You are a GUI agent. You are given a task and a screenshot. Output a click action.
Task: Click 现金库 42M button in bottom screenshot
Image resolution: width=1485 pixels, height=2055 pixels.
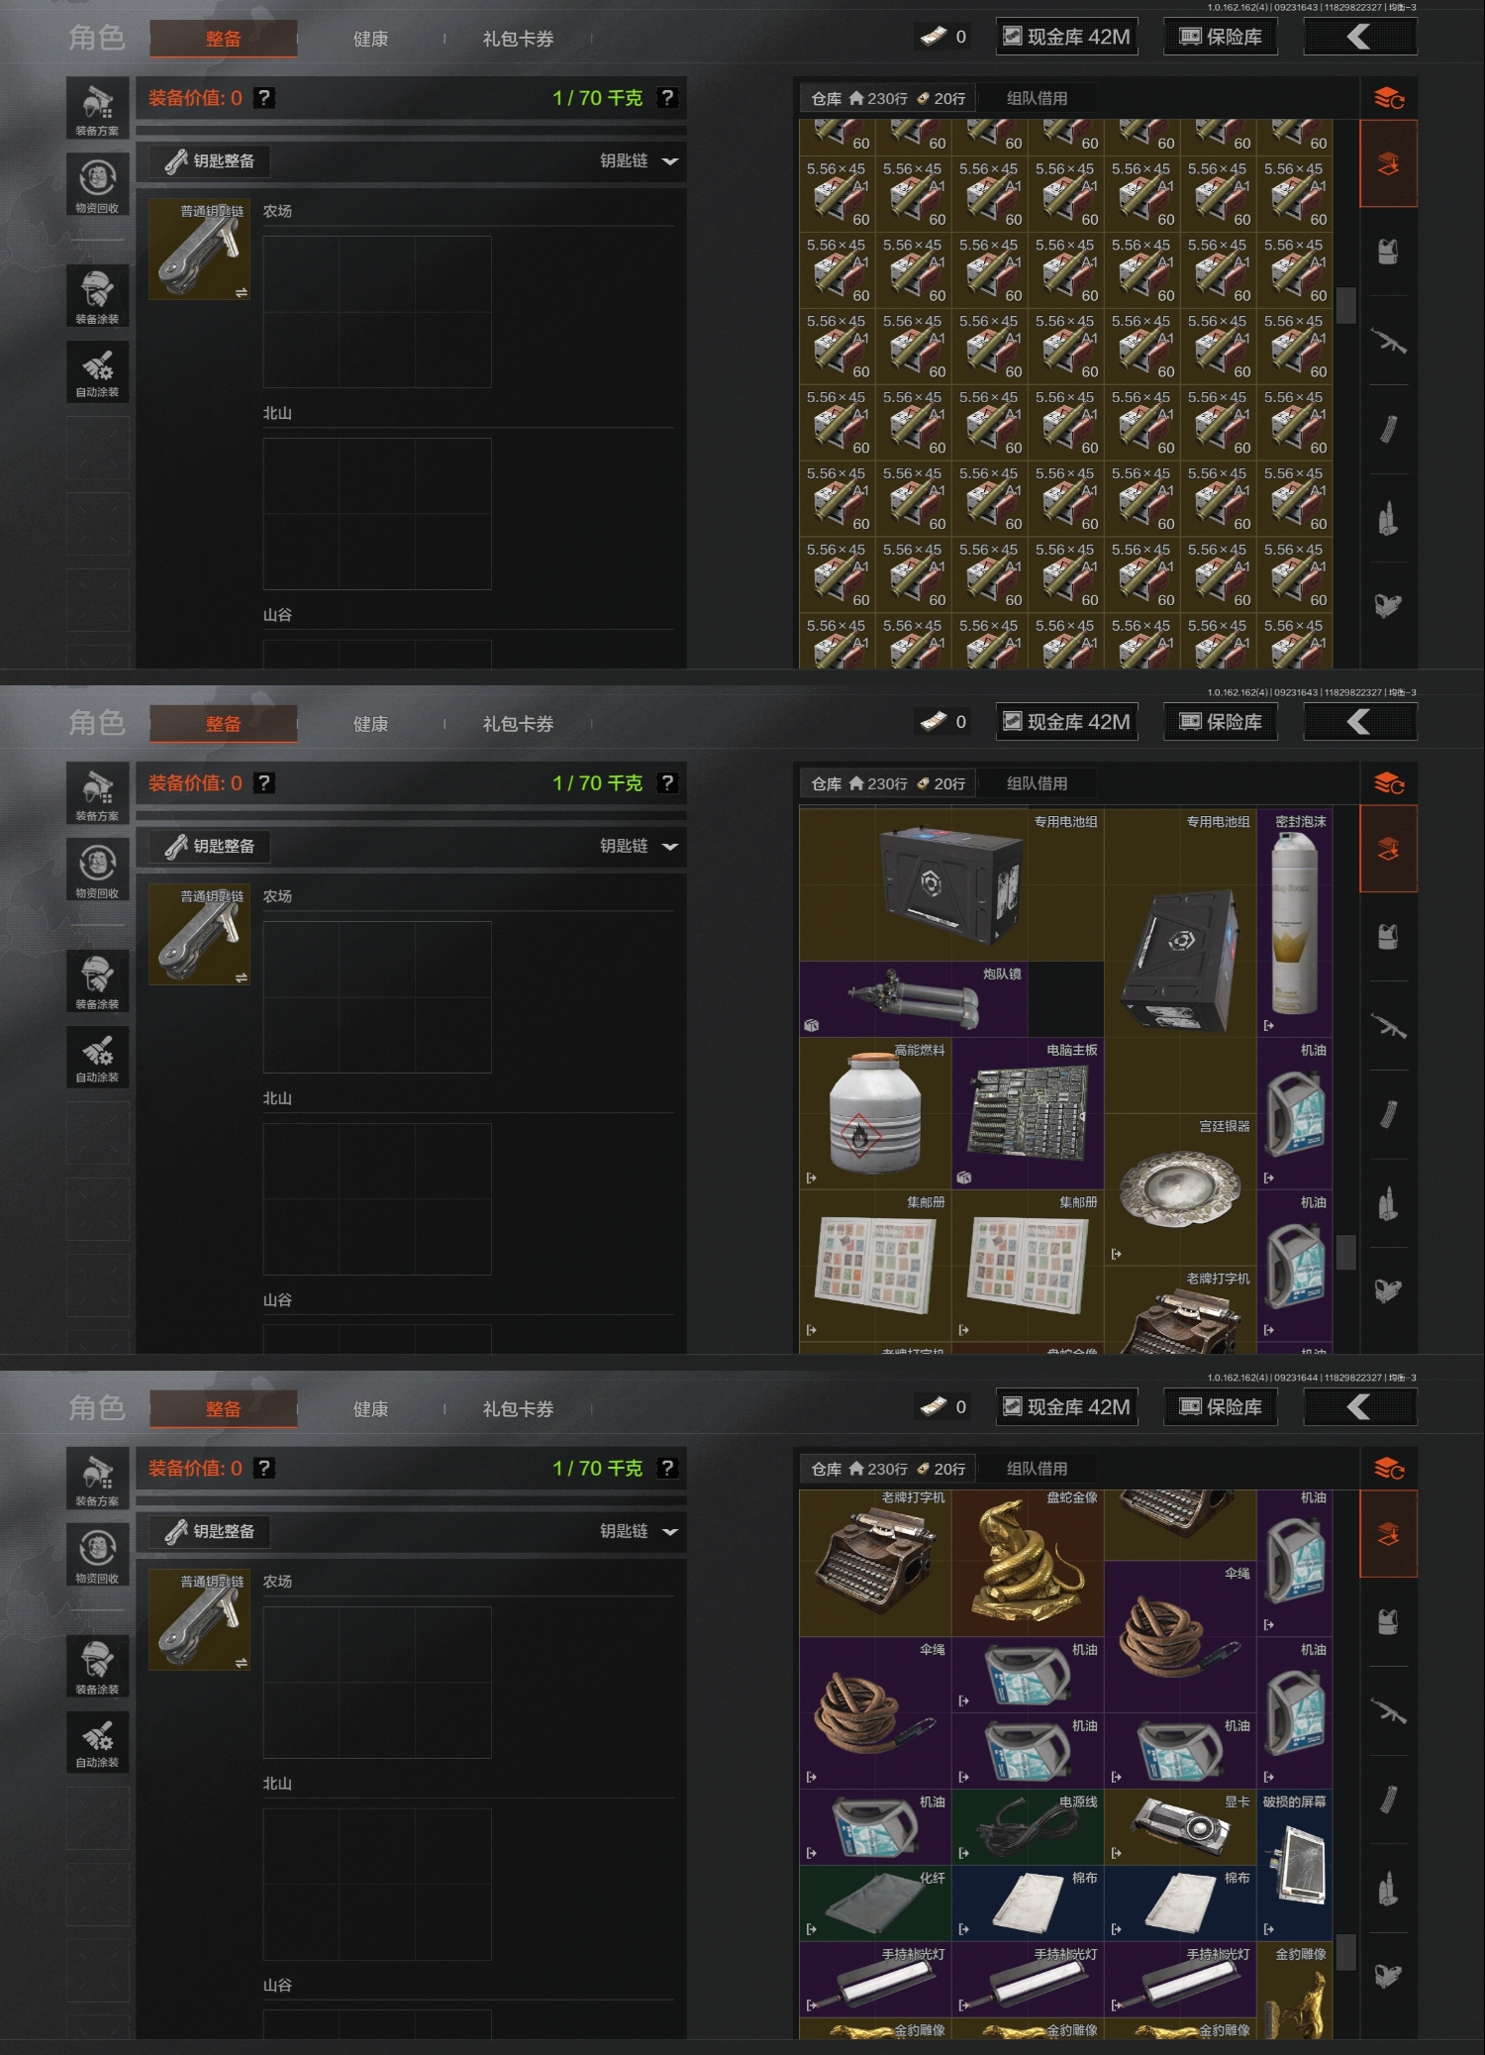(x=1067, y=1407)
